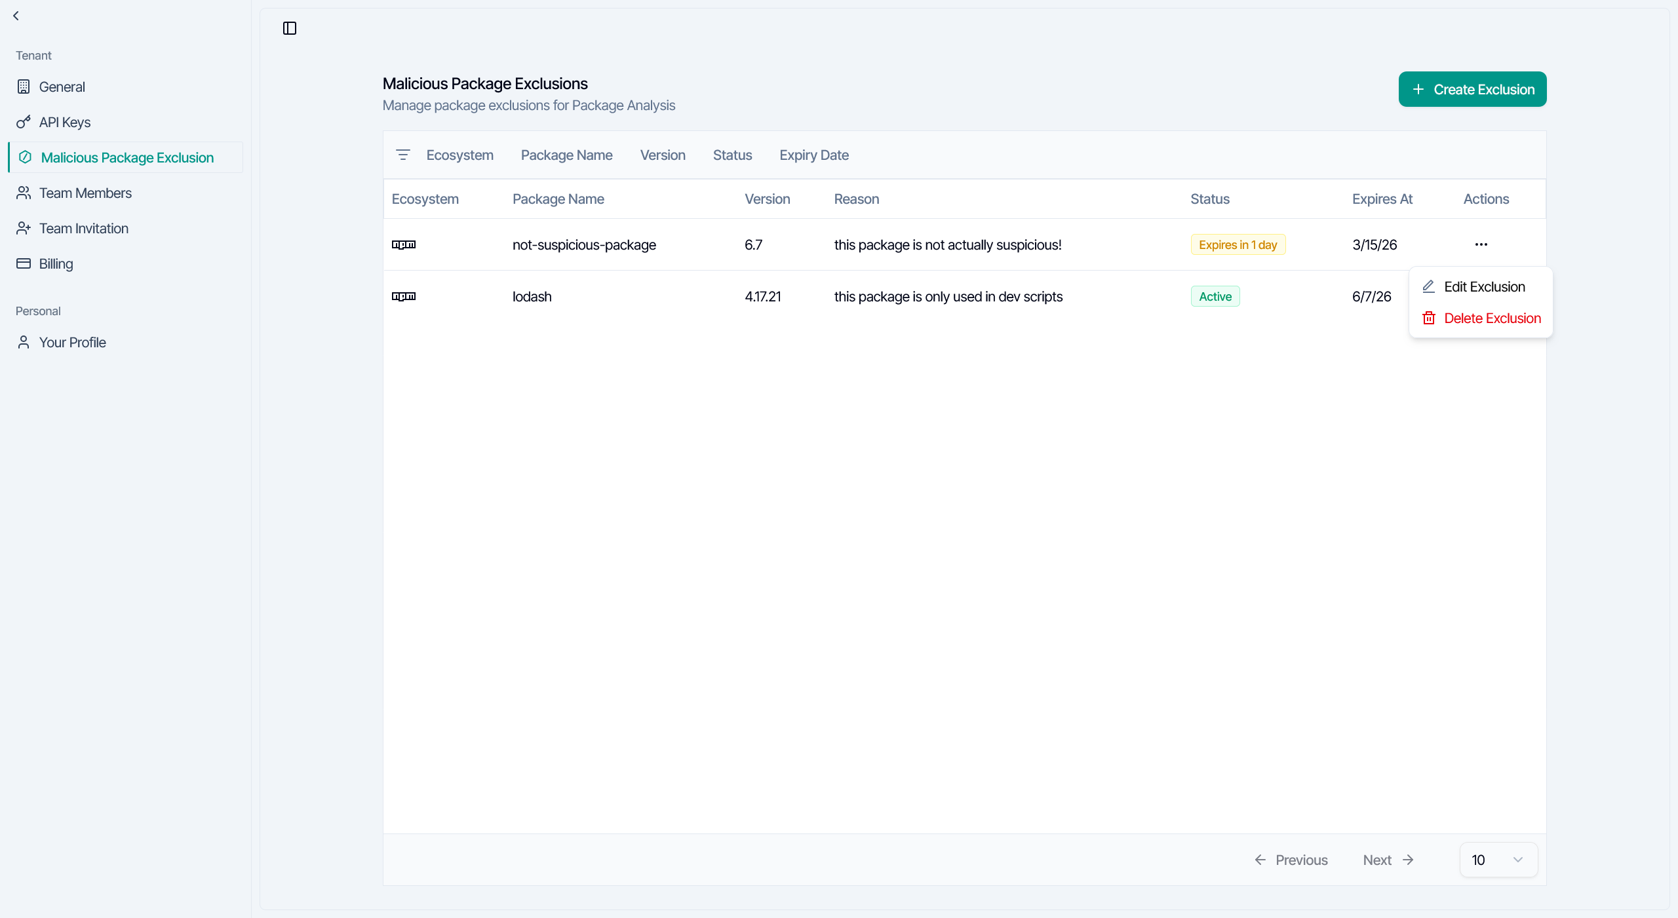Click the Team Members people icon
The height and width of the screenshot is (918, 1678).
pos(24,193)
